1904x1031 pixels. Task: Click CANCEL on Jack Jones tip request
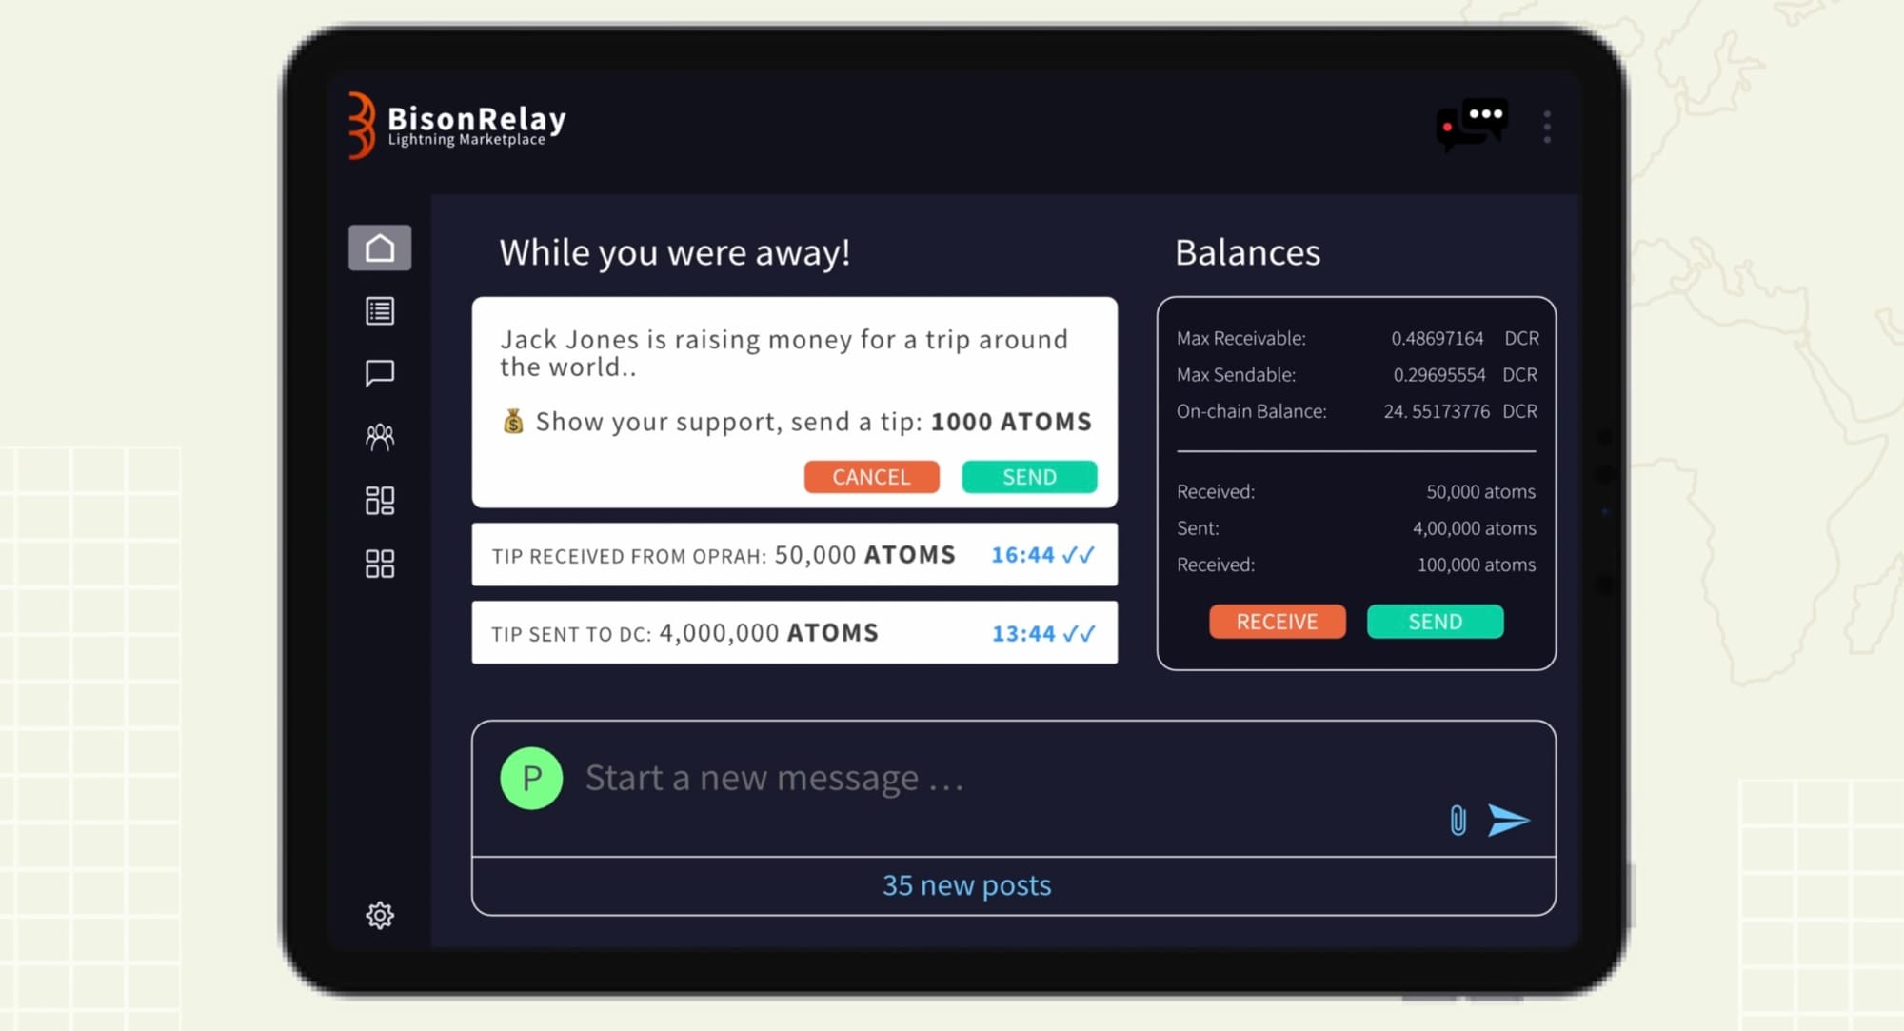(x=871, y=476)
